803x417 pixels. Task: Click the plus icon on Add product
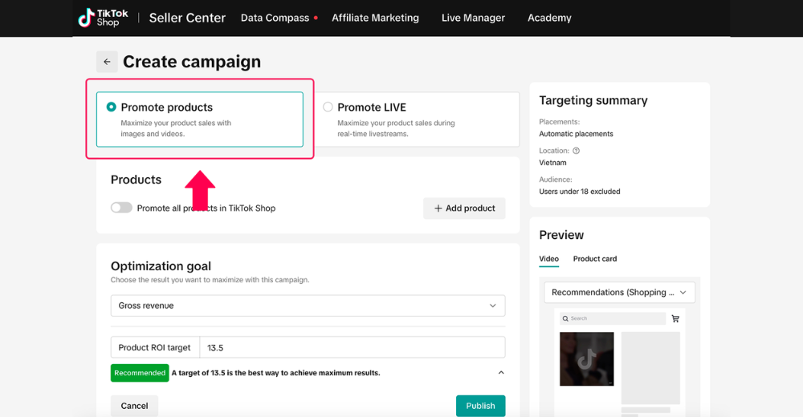(438, 208)
